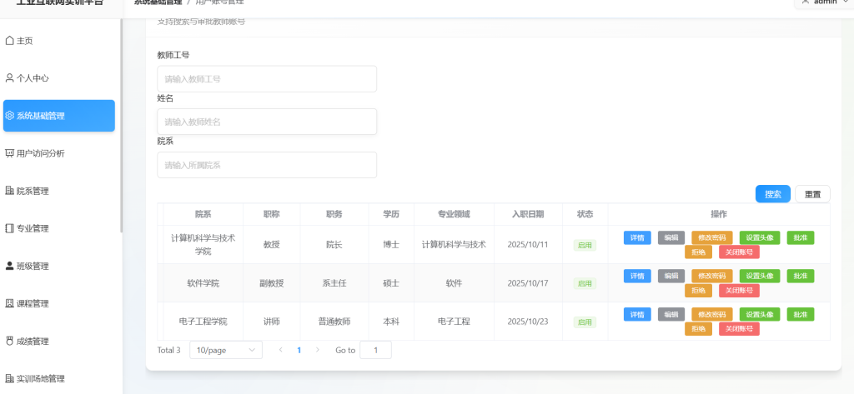Image resolution: width=854 pixels, height=394 pixels.
Task: Click 设置头像 for 电子工程学院 row
Action: point(759,314)
